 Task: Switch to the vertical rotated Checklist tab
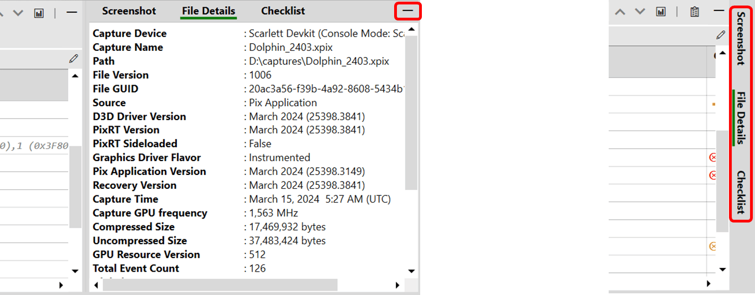[741, 193]
